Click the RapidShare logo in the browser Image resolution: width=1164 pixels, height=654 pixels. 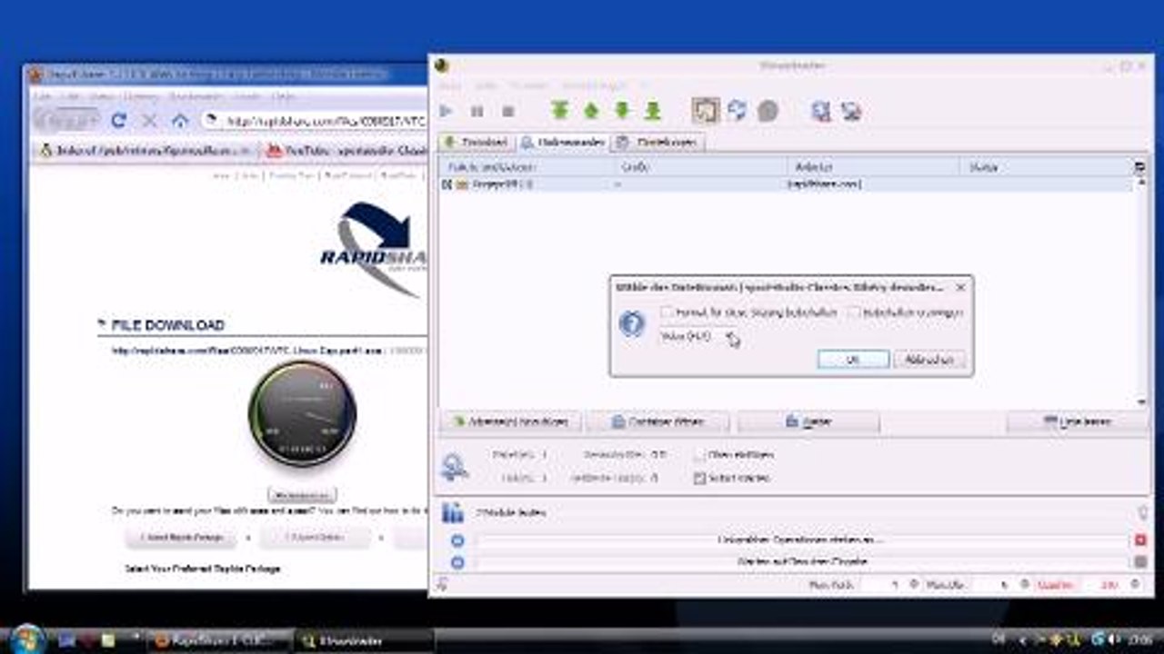(374, 249)
